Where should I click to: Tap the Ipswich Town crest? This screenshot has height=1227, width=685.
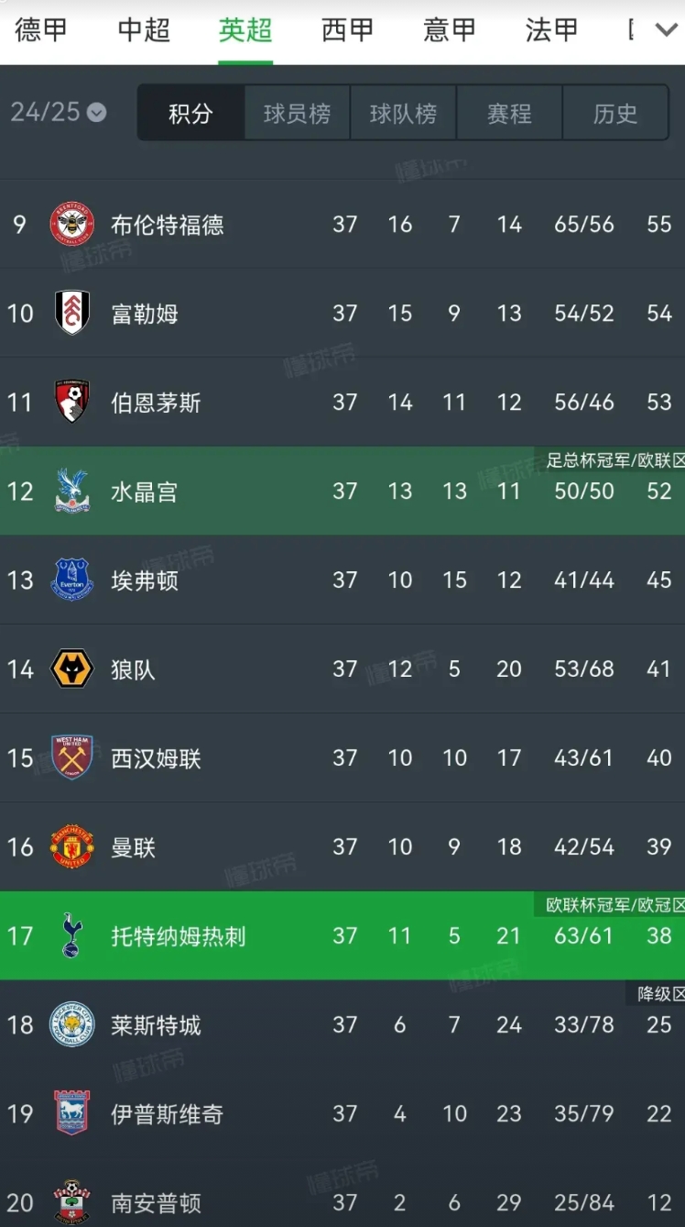coord(72,1113)
